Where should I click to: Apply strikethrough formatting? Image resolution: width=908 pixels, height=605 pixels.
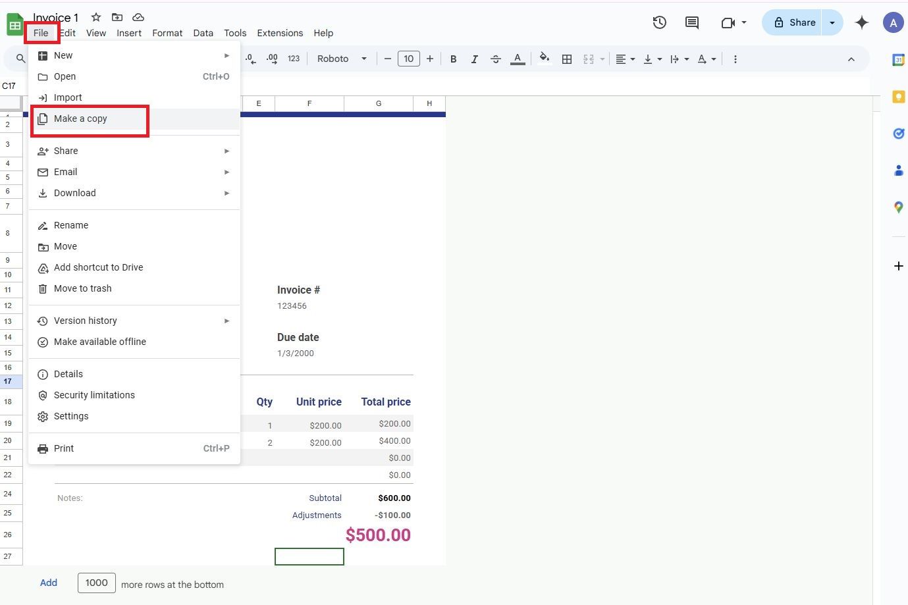(495, 59)
